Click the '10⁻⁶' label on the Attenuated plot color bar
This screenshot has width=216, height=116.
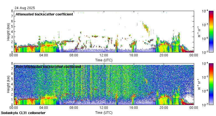click(x=205, y=39)
